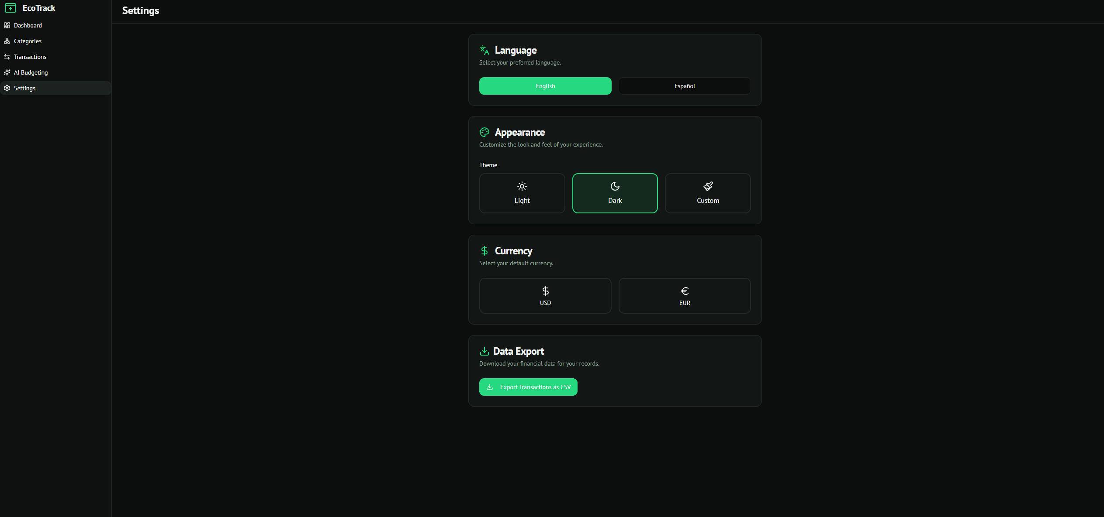Switch language to Español
The height and width of the screenshot is (517, 1104).
684,86
